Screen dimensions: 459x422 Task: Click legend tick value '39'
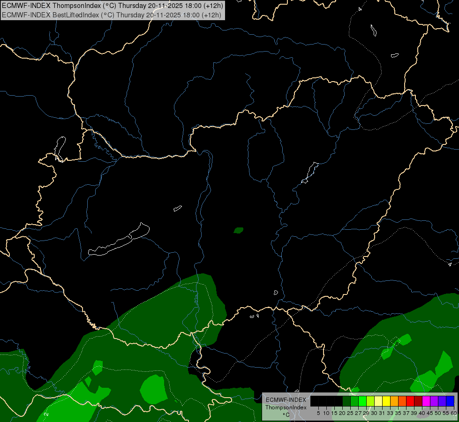click(414, 413)
